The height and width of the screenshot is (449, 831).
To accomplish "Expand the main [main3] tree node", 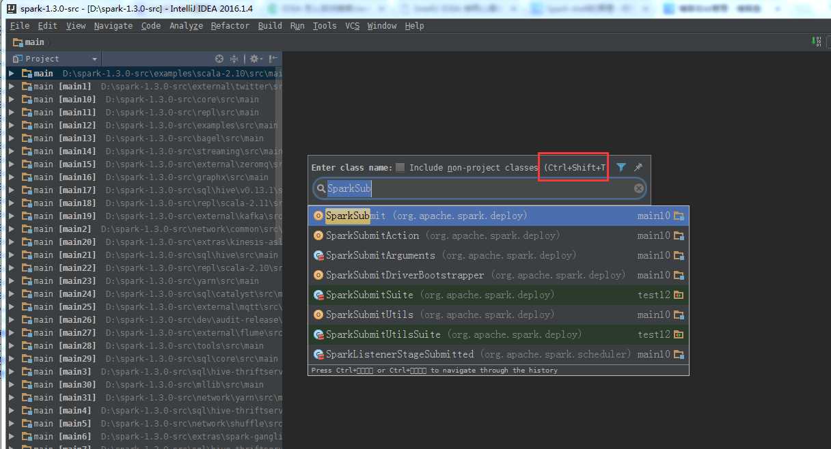I will click(x=12, y=371).
